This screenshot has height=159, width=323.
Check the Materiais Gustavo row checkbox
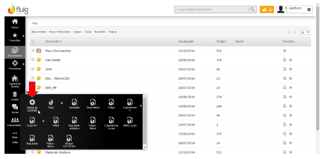click(x=33, y=152)
